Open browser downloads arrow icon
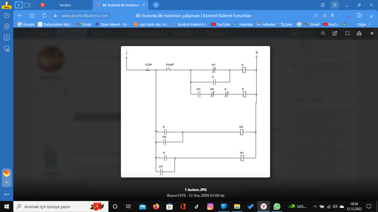This screenshot has width=378, height=212. click(x=371, y=15)
